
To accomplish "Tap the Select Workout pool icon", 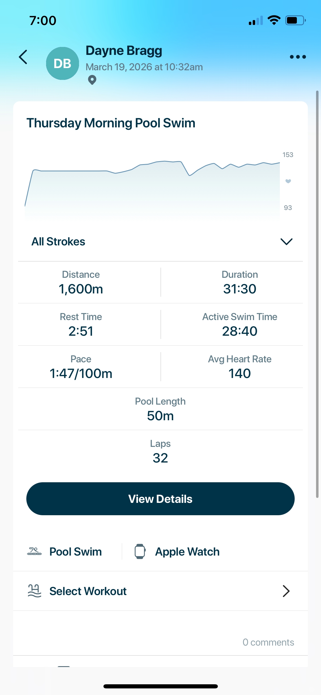I will 35,591.
